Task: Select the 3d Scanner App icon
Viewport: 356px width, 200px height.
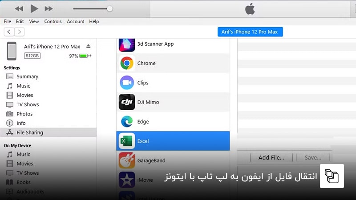Action: (x=127, y=45)
